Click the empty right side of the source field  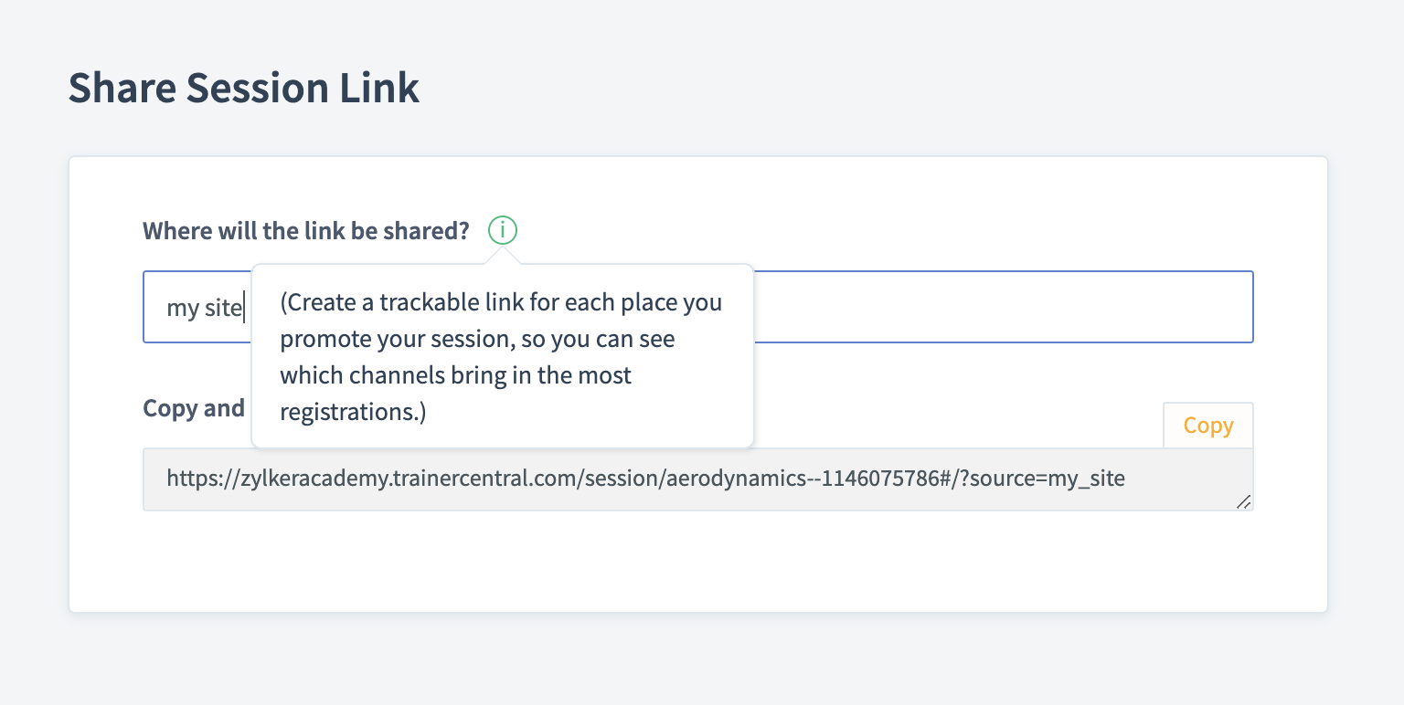[x=1005, y=307]
